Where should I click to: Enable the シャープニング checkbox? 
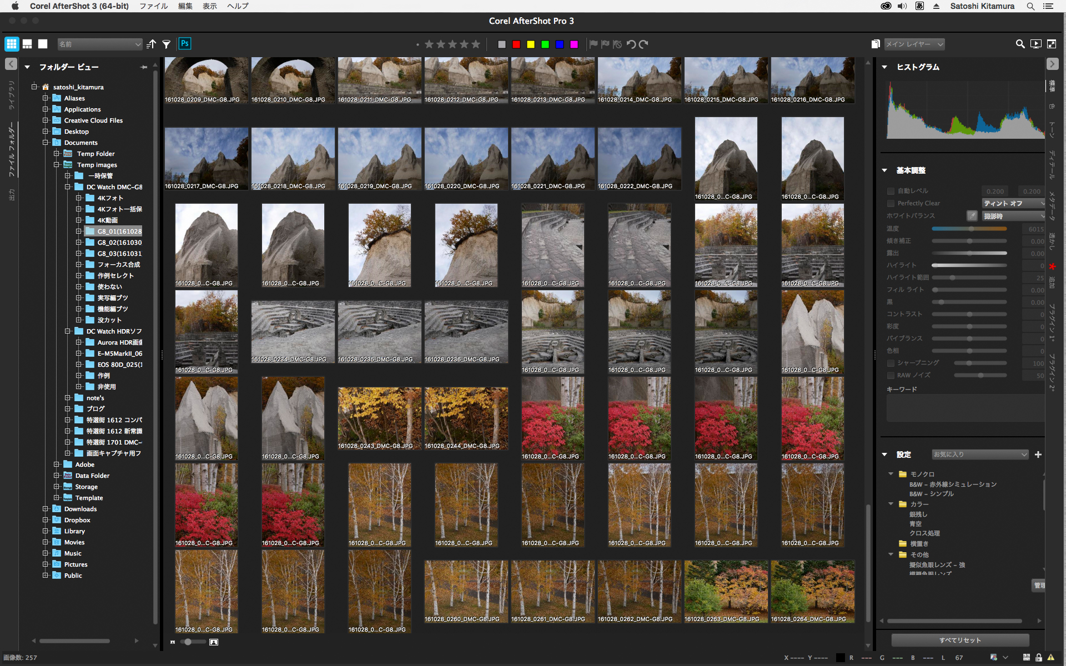pyautogui.click(x=891, y=363)
